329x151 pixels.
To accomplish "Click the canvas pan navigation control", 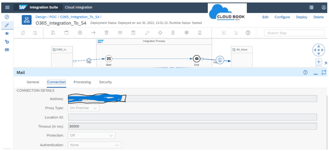I will (318, 50).
